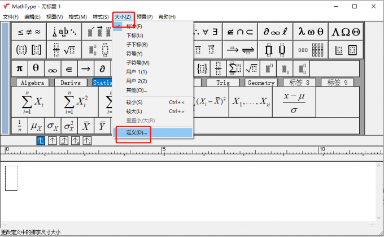Open the miscellaneous symbols palette (∂∞ℓ)

tap(275, 32)
